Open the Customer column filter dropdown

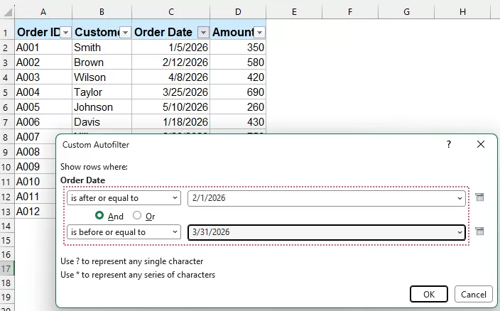click(x=125, y=33)
